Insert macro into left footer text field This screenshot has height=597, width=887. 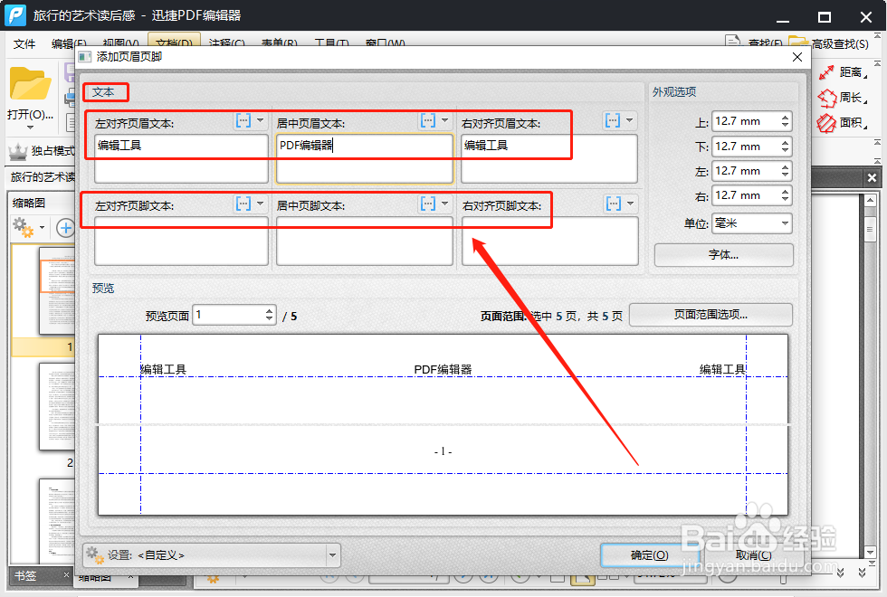coord(243,204)
